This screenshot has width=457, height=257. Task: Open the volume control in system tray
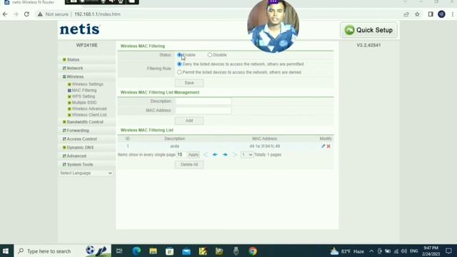pyautogui.click(x=403, y=251)
